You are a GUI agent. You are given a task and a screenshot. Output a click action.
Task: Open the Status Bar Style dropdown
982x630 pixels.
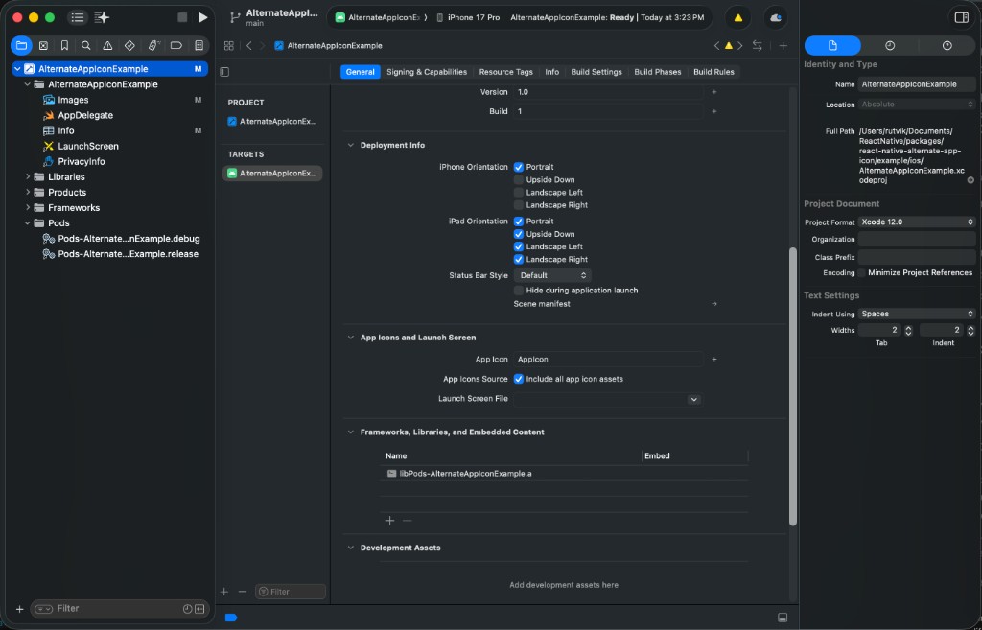(551, 275)
